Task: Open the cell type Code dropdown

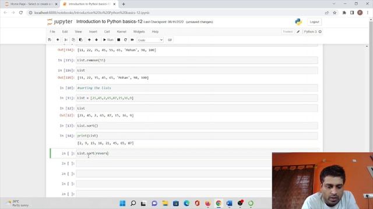Action: (x=150, y=40)
